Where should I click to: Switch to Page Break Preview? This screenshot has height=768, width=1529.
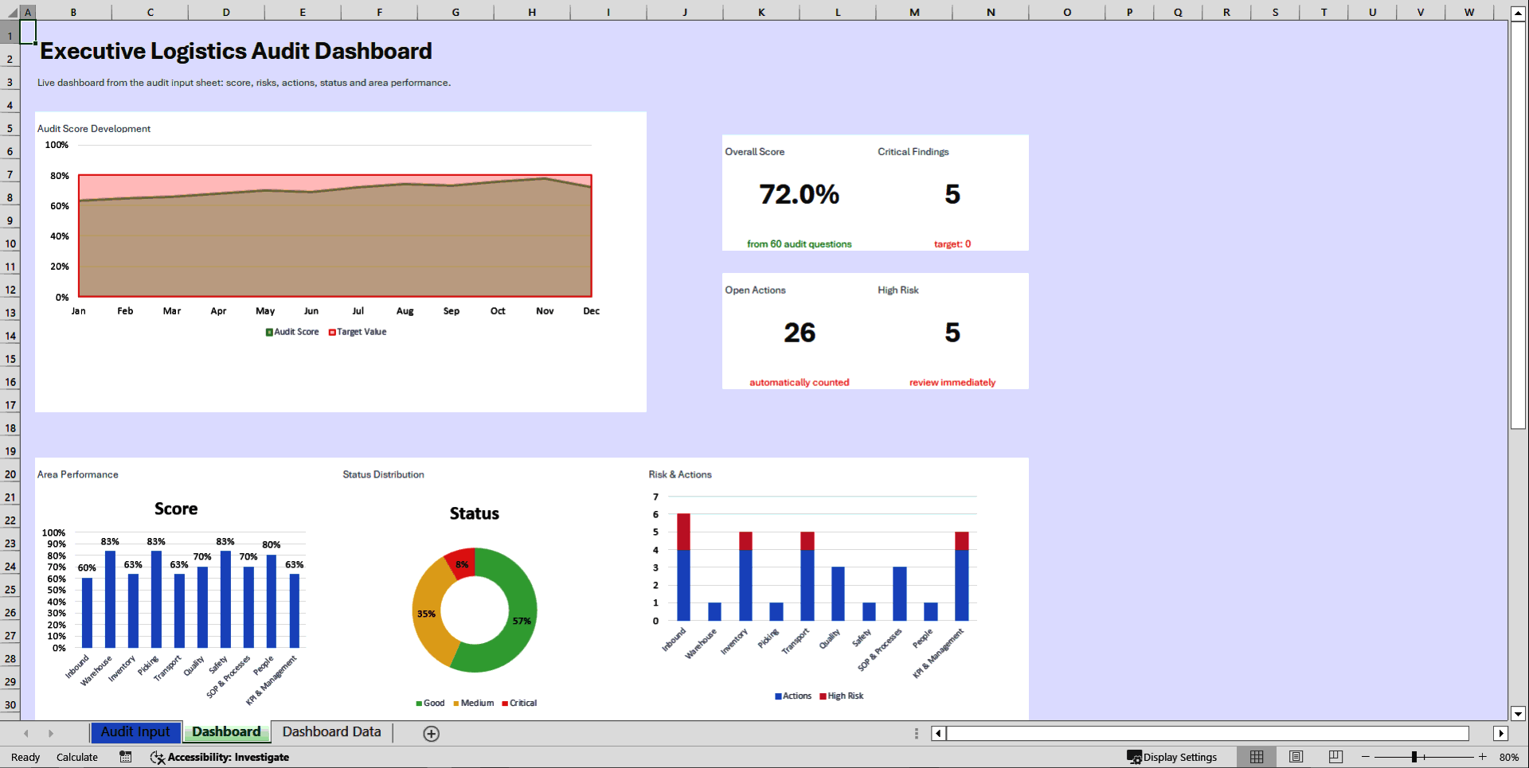(1335, 757)
